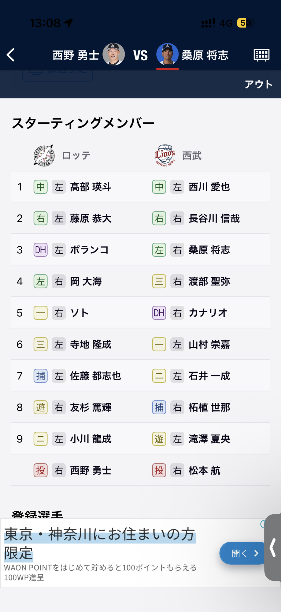Screen dimensions: 281x612
Task: Tap pitcher 西野 勇士's photo
Action: point(113,54)
